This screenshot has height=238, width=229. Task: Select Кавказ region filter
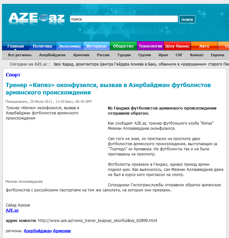click(197, 55)
